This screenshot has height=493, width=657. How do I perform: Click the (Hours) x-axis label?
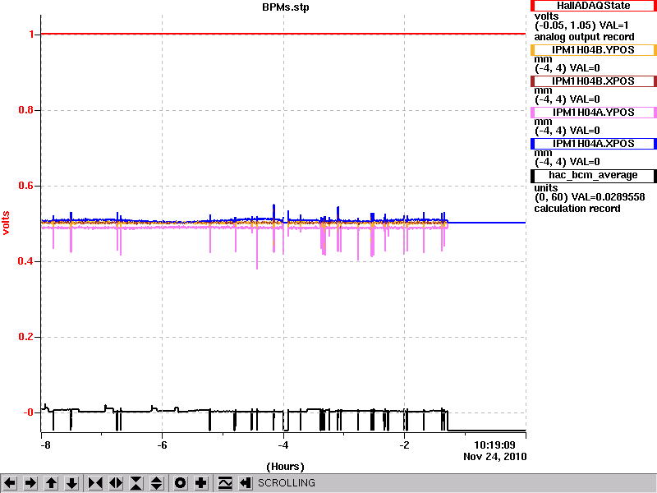click(x=285, y=467)
